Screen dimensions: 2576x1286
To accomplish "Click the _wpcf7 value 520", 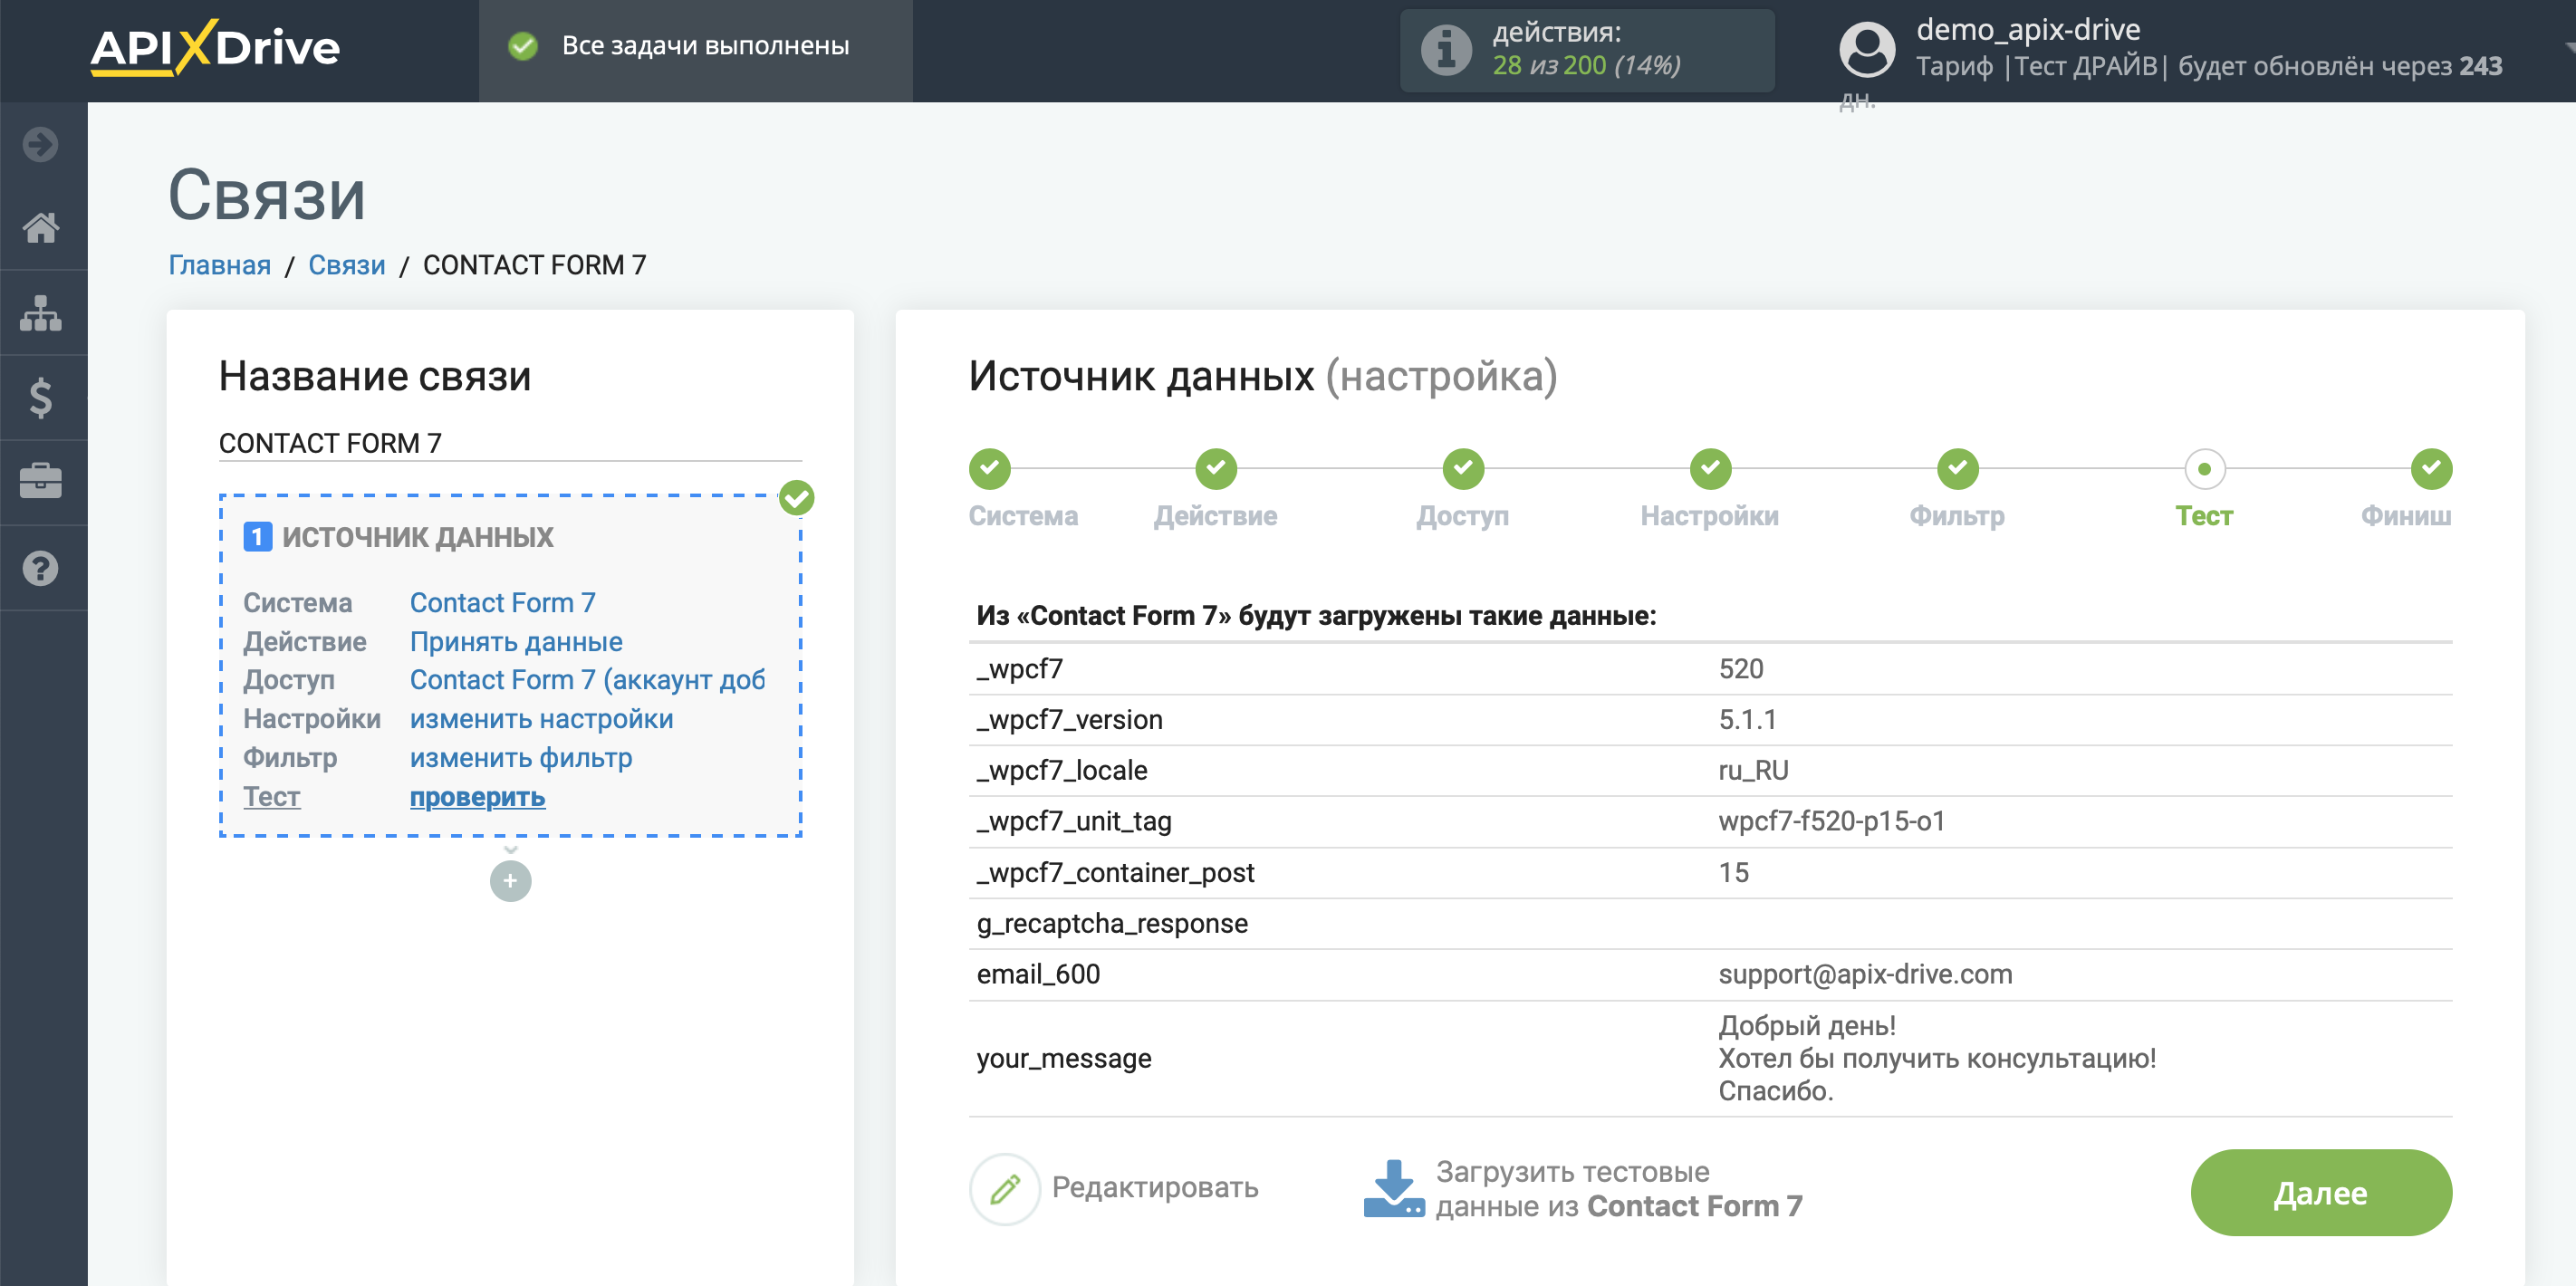I will [x=1741, y=669].
